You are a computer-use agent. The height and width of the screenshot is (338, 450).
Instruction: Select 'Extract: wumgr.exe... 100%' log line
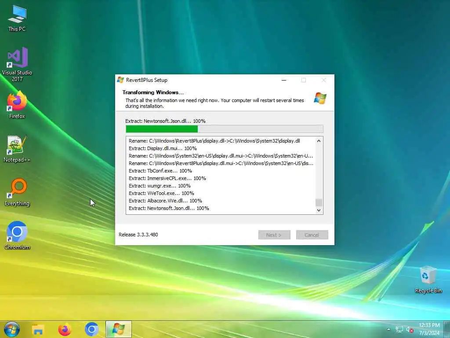click(x=160, y=186)
